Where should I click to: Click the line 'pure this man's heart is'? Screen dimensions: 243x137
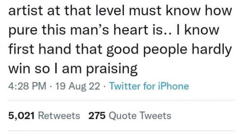click(114, 30)
